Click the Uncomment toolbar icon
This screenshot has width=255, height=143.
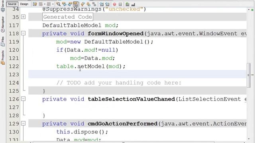(x=133, y=4)
